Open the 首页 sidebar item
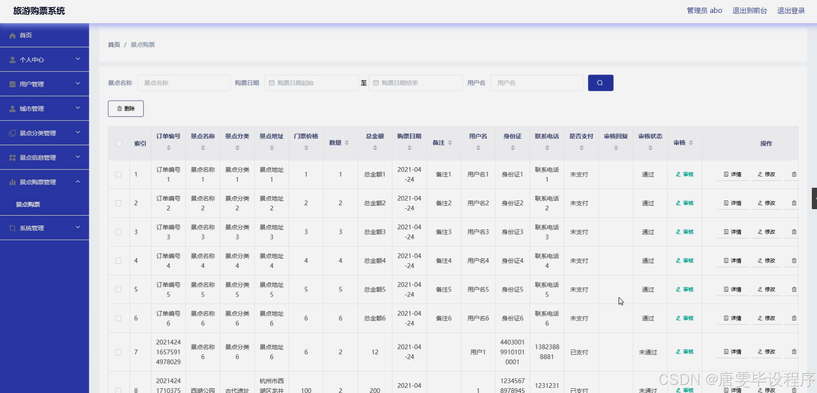The width and height of the screenshot is (817, 393). coord(45,35)
